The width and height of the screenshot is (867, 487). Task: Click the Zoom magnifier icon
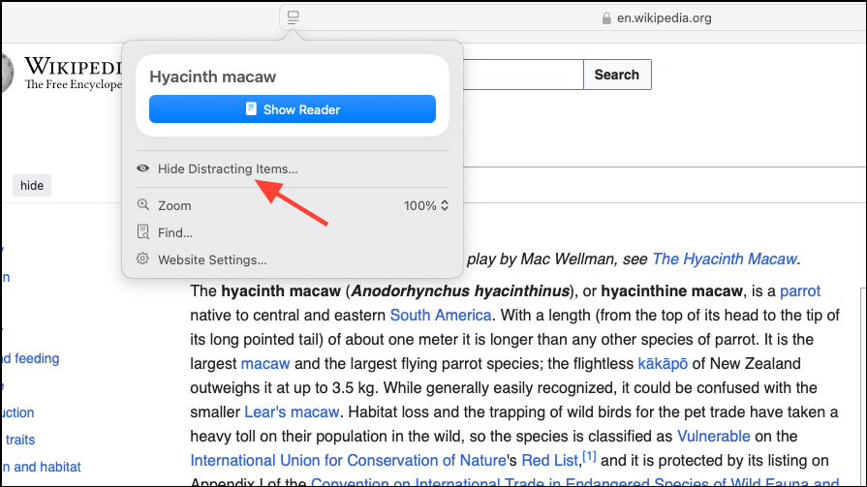(143, 205)
